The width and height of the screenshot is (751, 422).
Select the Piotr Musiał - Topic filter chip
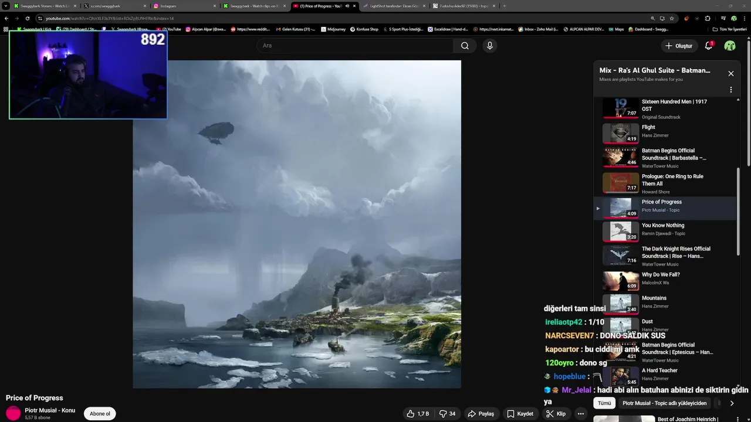pos(664,403)
